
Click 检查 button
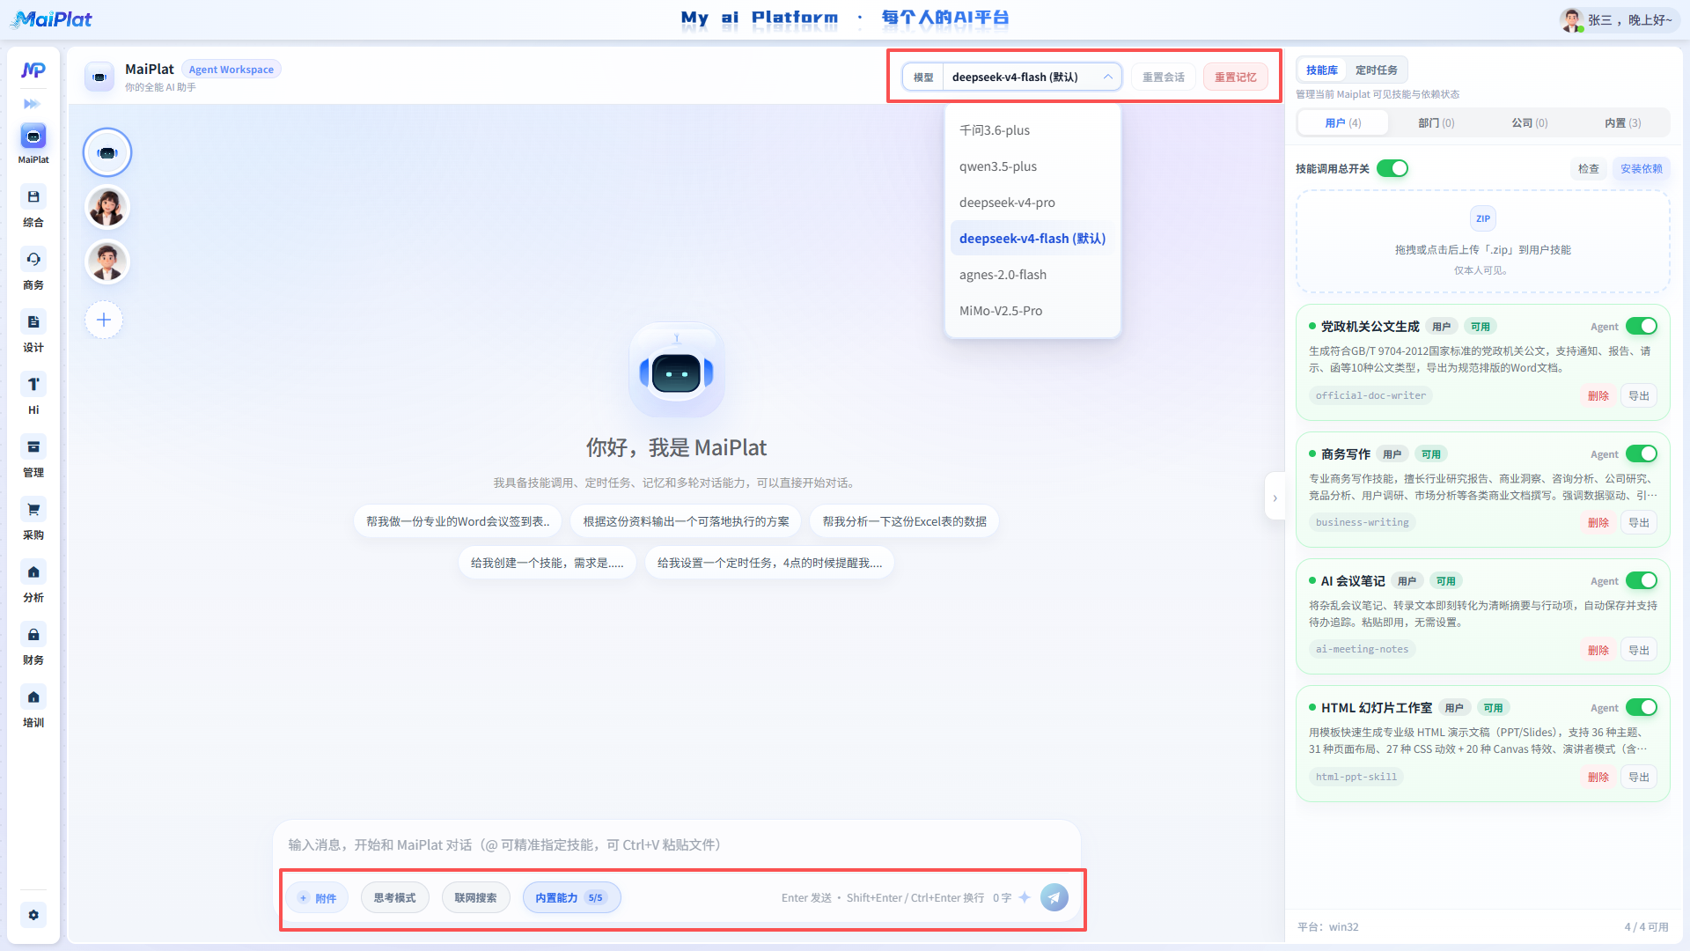(1588, 168)
